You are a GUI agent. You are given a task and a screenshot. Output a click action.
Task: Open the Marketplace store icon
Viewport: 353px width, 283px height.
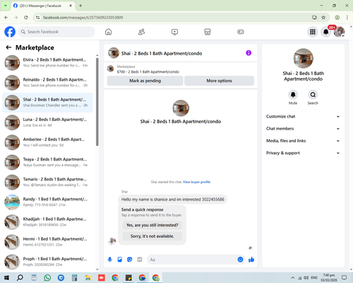click(x=208, y=32)
